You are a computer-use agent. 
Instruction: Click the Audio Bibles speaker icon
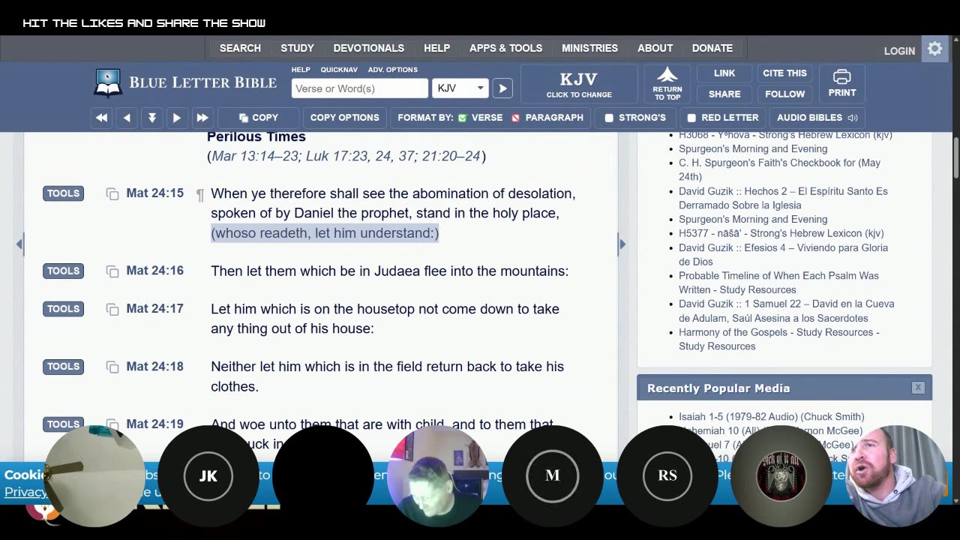(853, 118)
